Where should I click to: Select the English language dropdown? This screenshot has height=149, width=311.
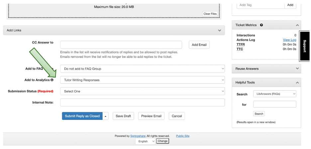146,141
